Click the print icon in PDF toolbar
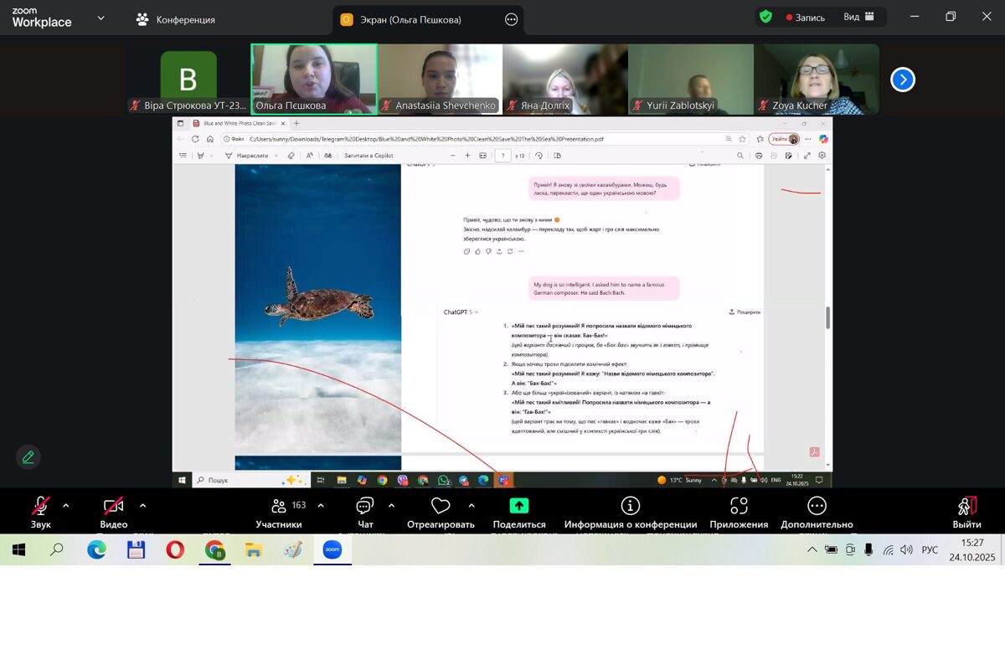Image resolution: width=1005 pixels, height=670 pixels. click(758, 155)
